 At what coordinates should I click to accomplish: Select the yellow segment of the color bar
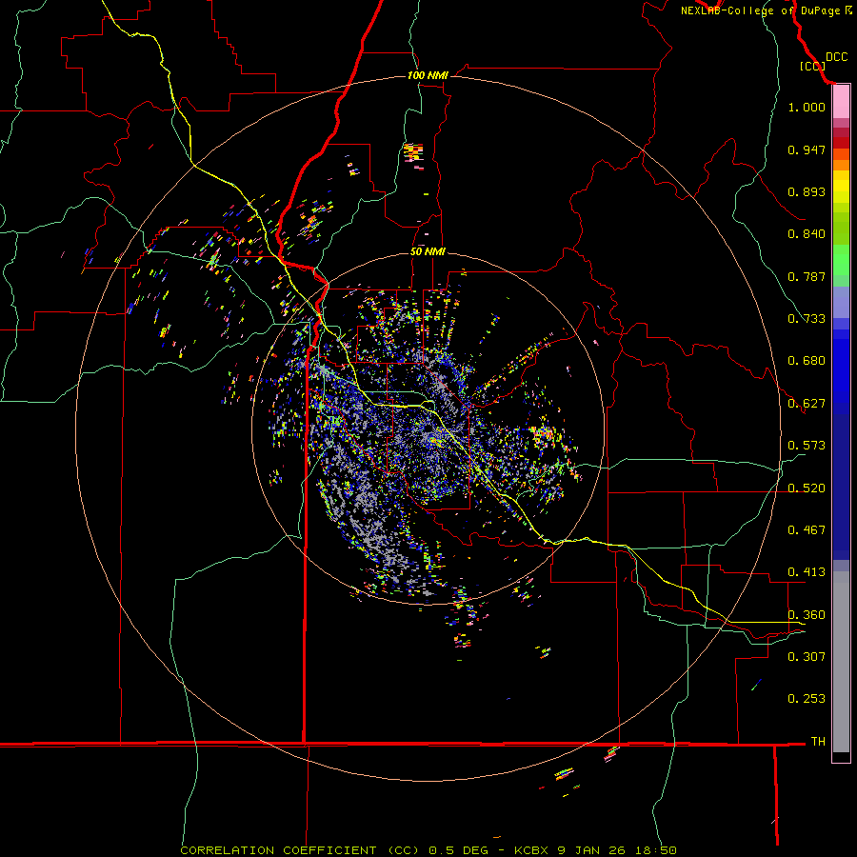click(x=841, y=187)
